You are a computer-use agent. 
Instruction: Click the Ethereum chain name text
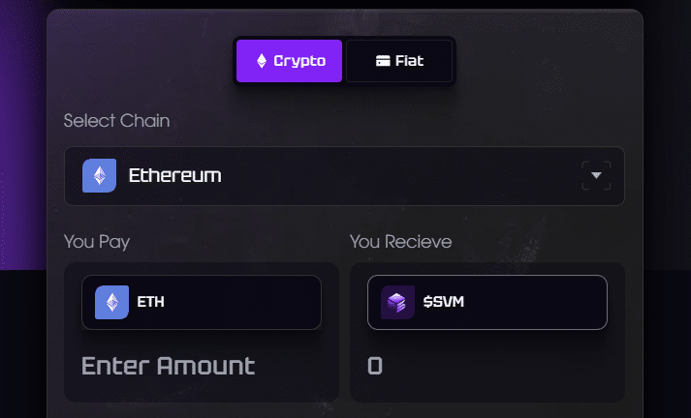pos(175,175)
